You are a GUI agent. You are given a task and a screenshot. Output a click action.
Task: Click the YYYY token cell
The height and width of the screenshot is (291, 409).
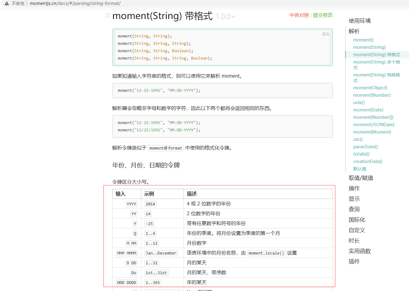131,204
